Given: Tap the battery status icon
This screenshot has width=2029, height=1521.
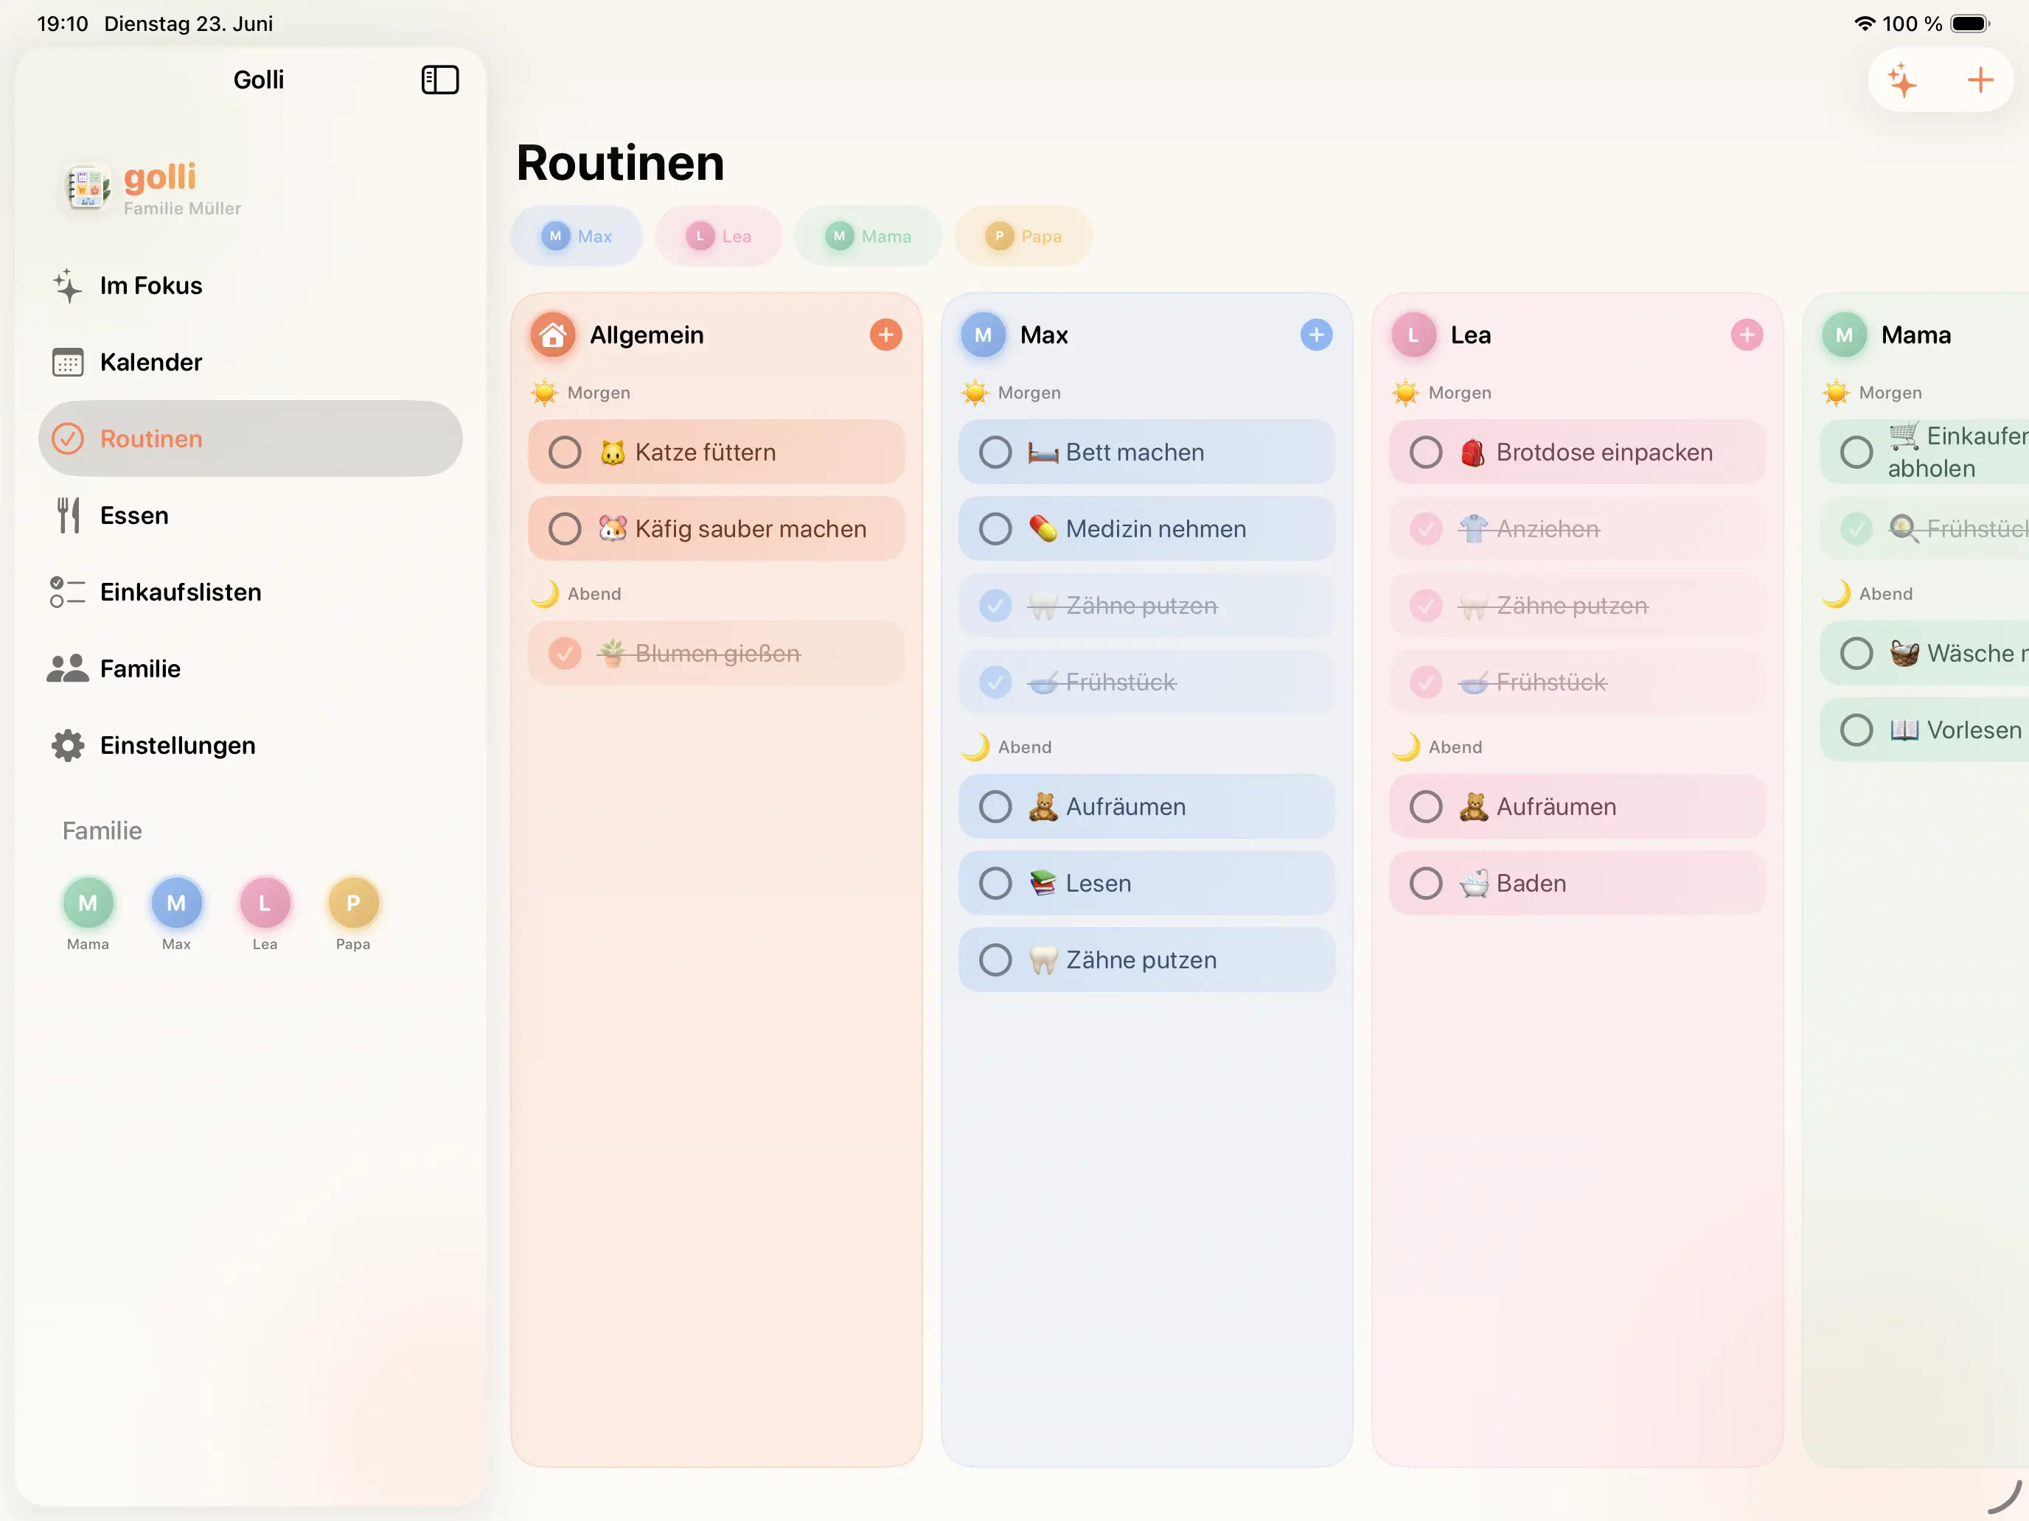Looking at the screenshot, I should tap(1969, 24).
